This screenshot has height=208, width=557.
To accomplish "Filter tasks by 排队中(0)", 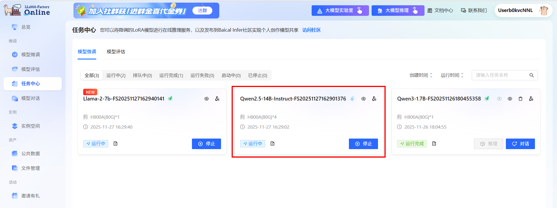I will (142, 75).
